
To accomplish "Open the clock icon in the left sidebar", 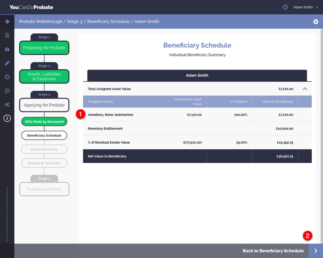I will pos(7,77).
